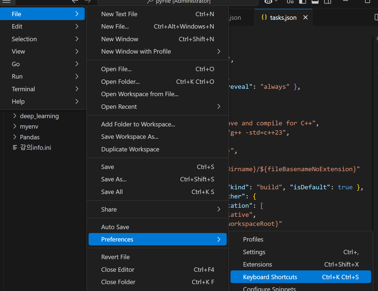Image resolution: width=378 pixels, height=291 pixels.
Task: Open the Run menu
Action: [x=42, y=76]
